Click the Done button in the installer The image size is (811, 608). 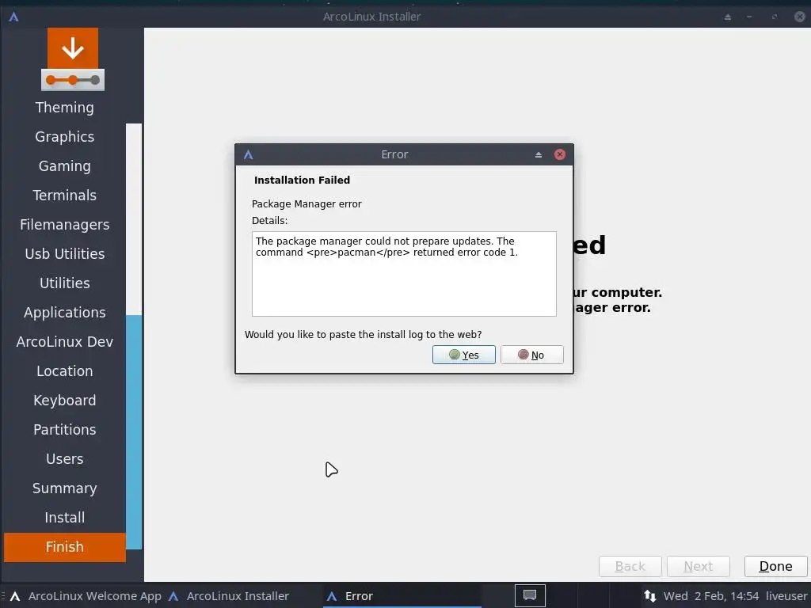point(775,566)
